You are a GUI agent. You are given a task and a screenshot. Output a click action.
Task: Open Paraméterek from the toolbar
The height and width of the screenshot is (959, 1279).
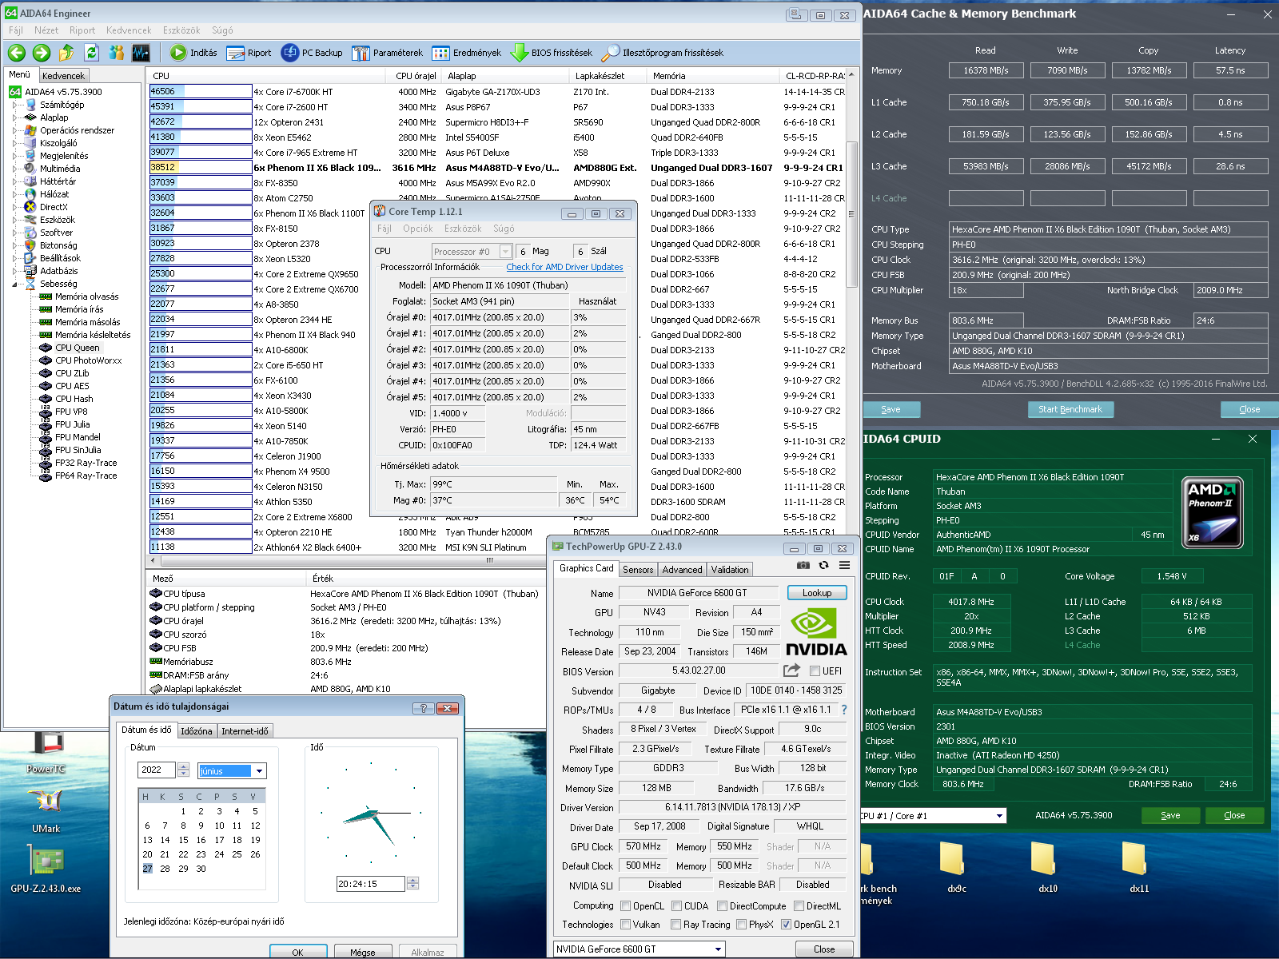388,53
